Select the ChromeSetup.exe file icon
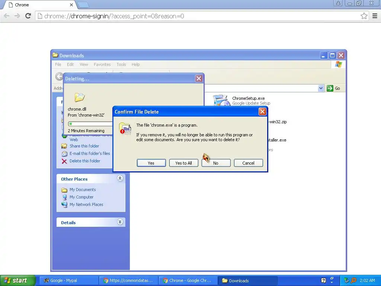 click(221, 100)
